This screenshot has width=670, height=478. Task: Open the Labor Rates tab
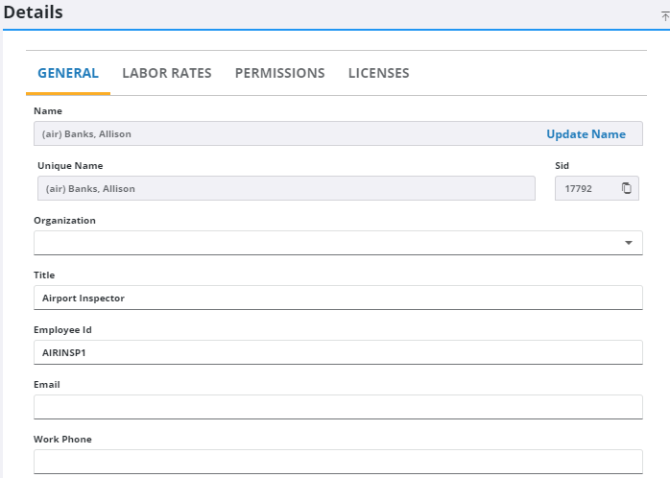point(167,73)
